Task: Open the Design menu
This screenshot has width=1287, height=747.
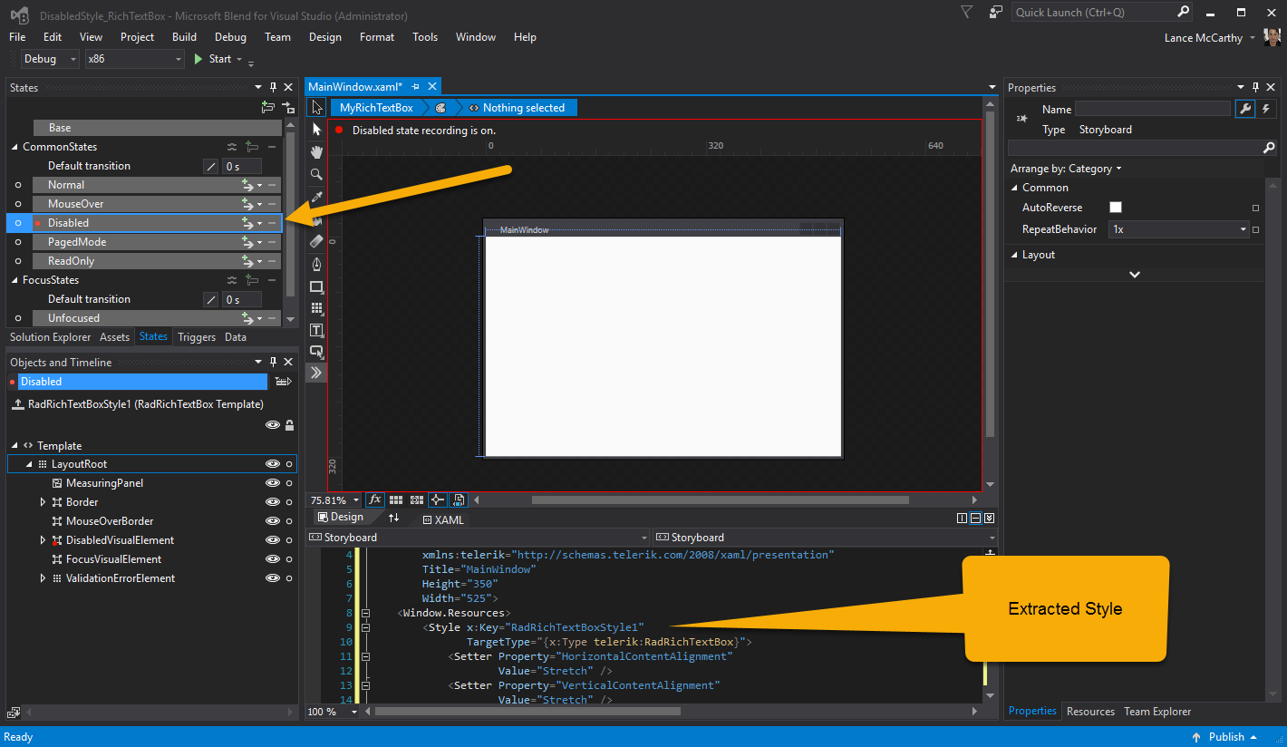Action: (324, 37)
